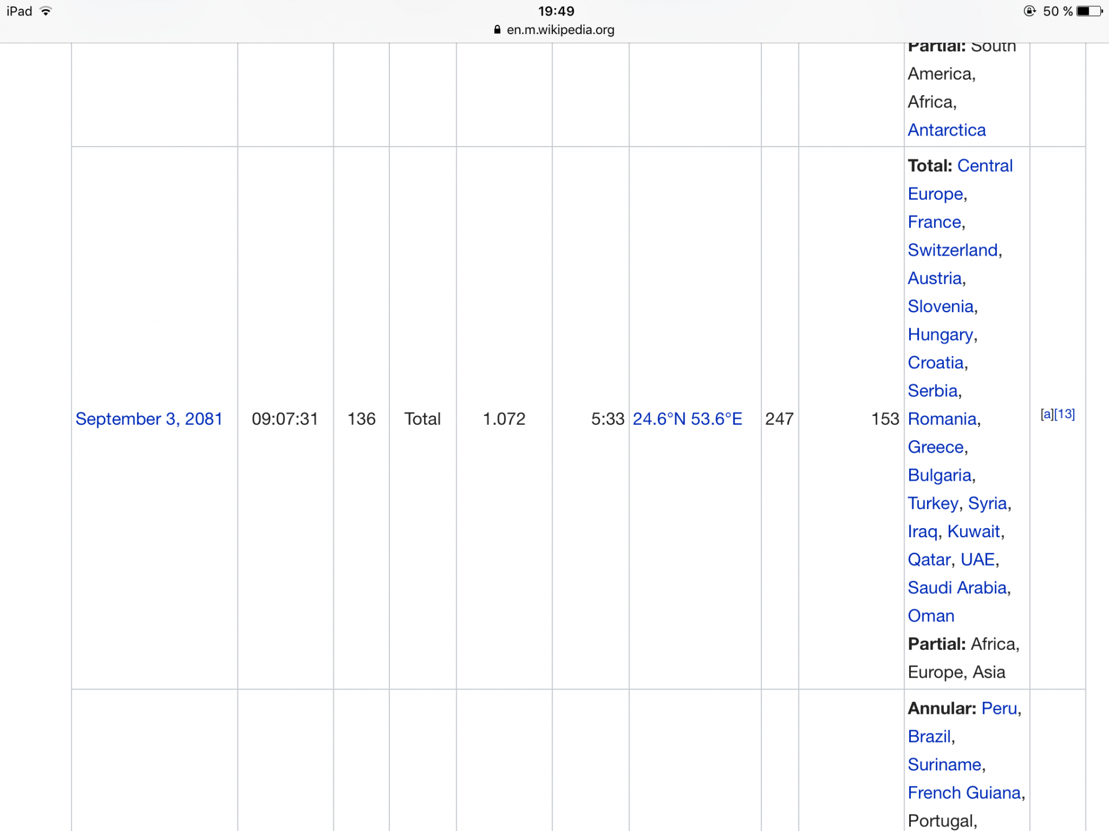The image size is (1109, 831).
Task: Open the Romania link
Action: (x=942, y=418)
